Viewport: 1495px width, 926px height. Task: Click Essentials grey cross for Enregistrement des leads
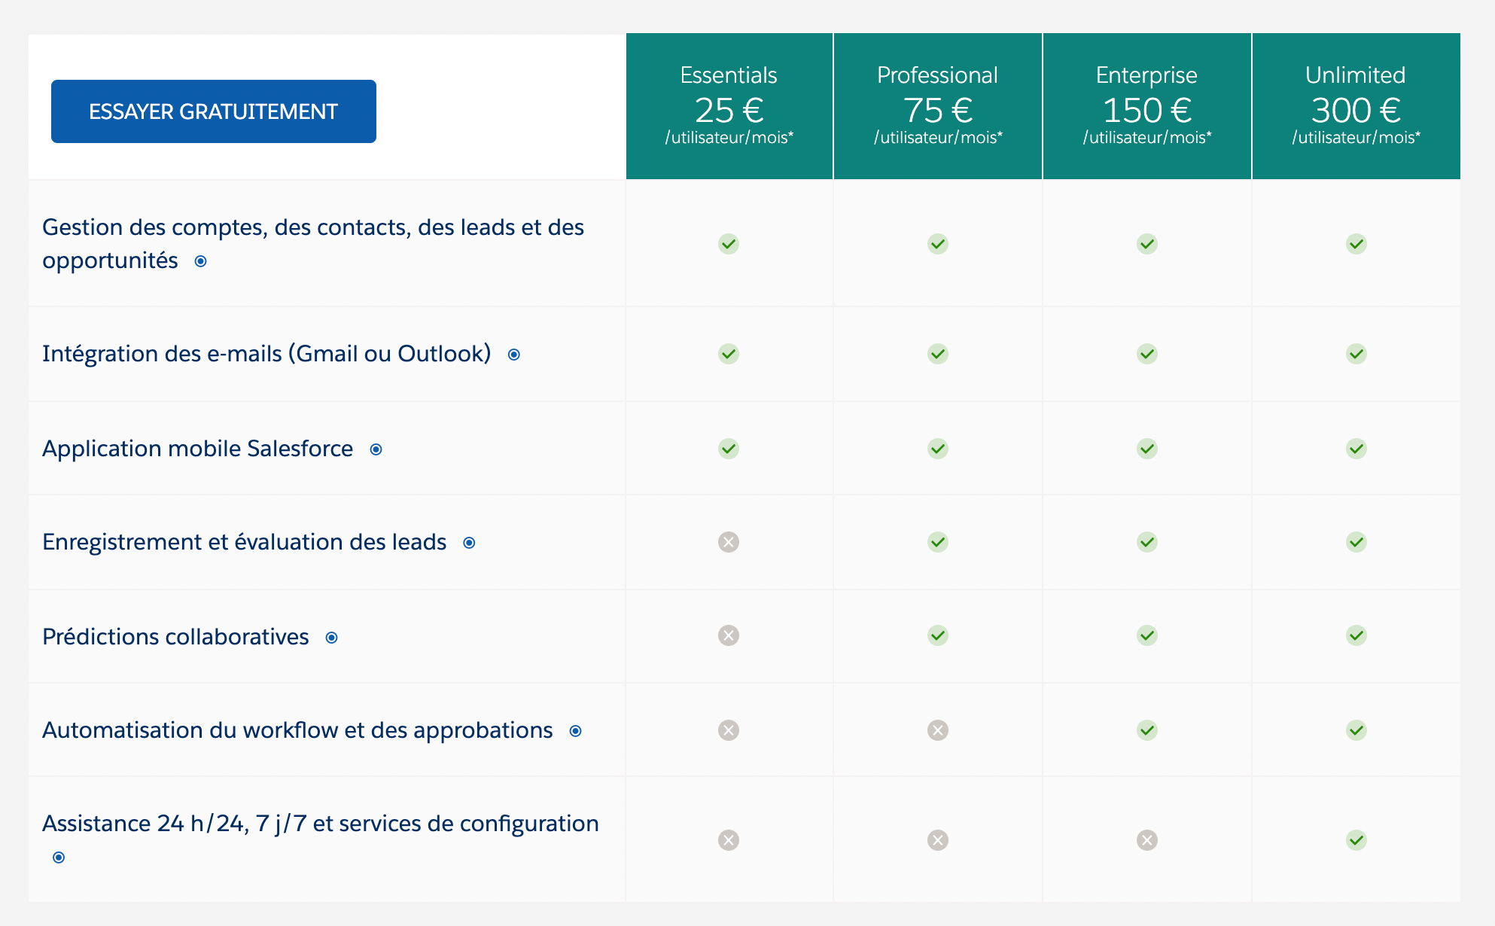pos(729,542)
